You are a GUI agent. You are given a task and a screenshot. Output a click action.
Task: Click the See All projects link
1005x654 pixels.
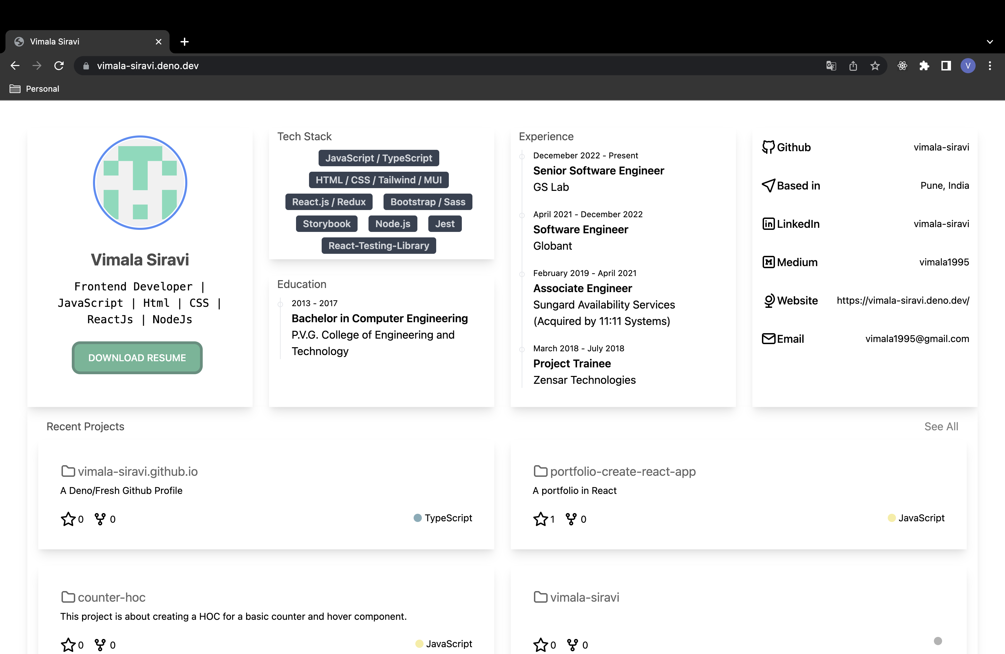click(x=941, y=426)
